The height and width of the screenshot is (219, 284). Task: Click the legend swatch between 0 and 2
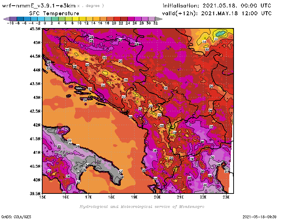point(48,19)
